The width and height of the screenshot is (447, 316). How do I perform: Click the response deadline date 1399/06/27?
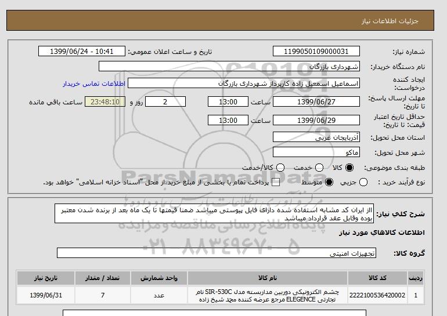[316, 101]
